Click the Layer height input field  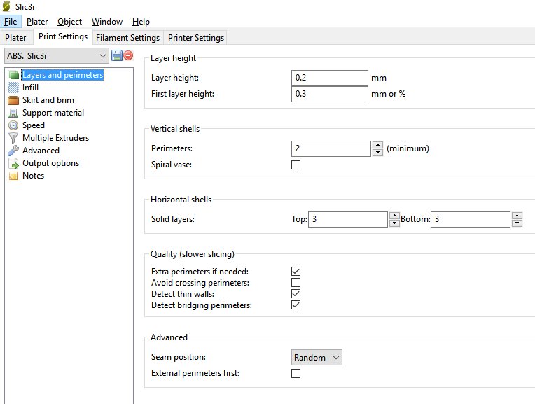[330, 78]
